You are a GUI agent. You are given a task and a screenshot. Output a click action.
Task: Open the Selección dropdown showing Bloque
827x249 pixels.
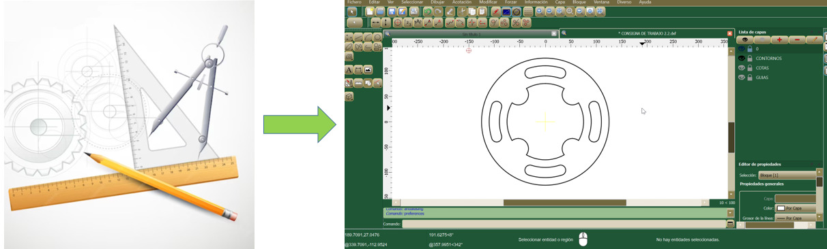click(x=787, y=175)
